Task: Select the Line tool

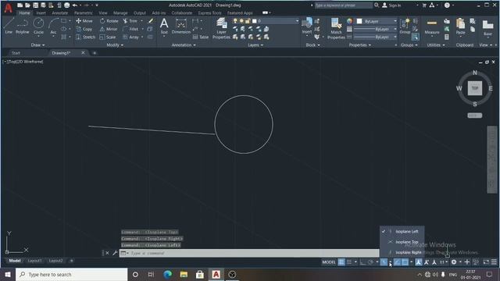Action: pyautogui.click(x=9, y=26)
